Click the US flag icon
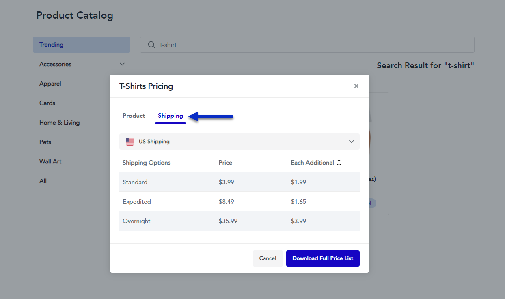Viewport: 505px width, 299px height. 129,141
